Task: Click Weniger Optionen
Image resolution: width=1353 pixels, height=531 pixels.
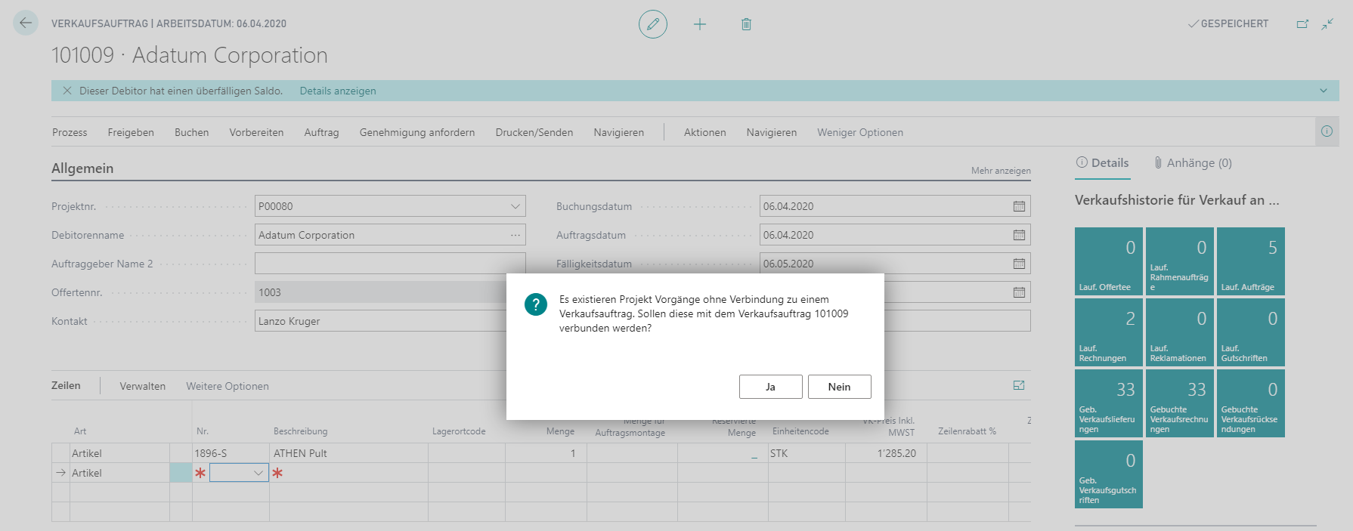Action: (860, 132)
